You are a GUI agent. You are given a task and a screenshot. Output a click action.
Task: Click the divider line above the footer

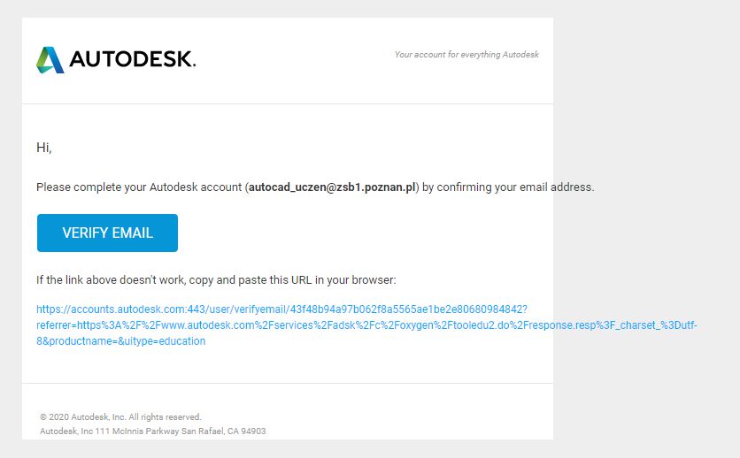[x=288, y=384]
